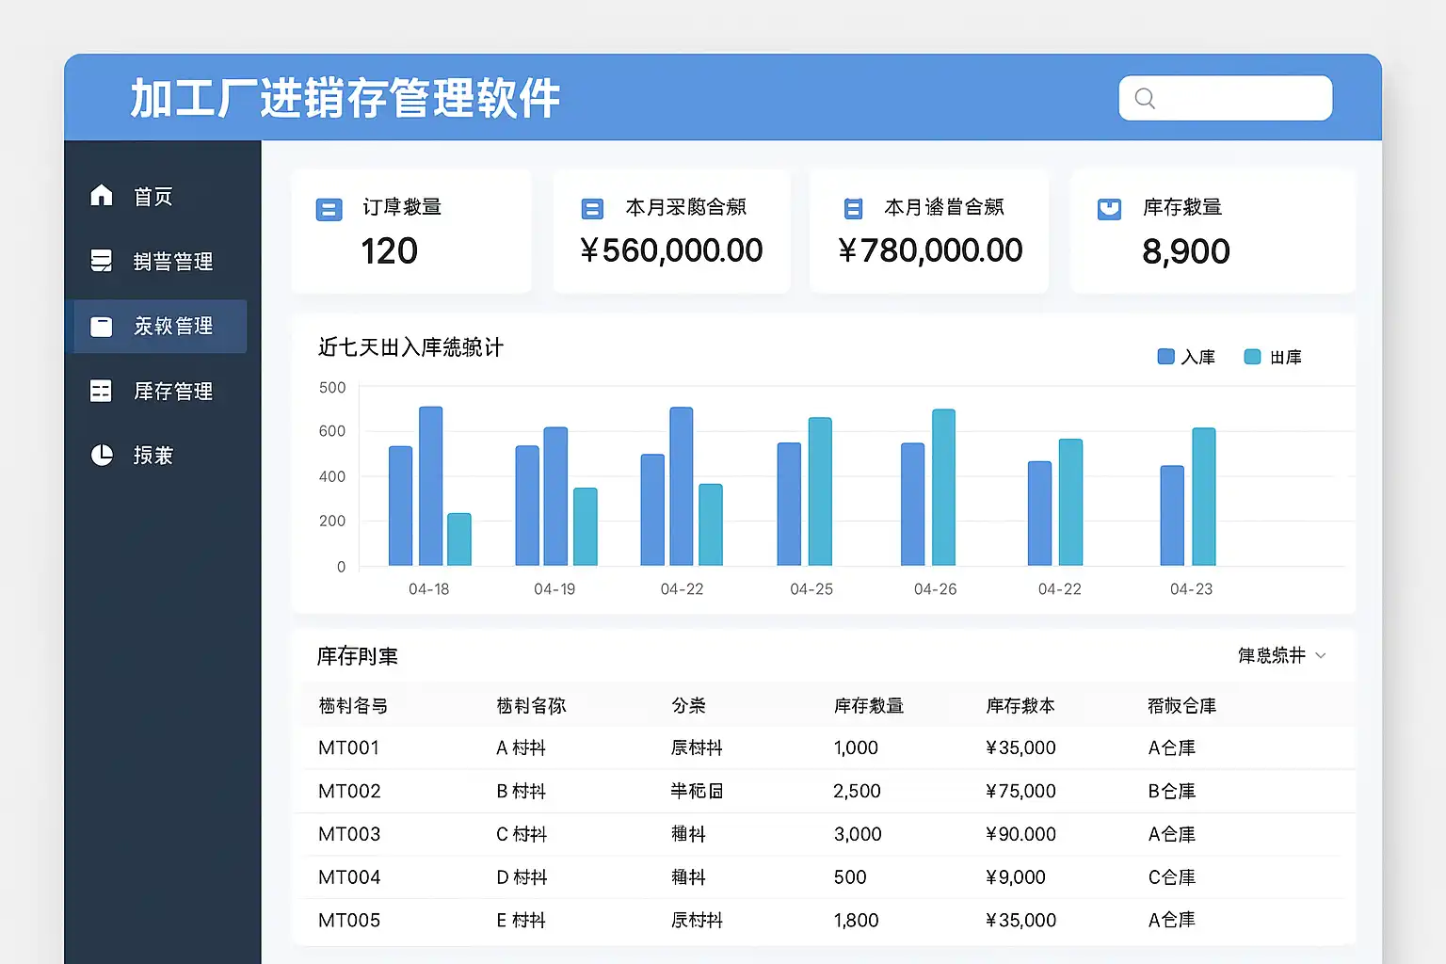1446x964 pixels.
Task: Click the 库存数量 column header
Action: pos(868,705)
